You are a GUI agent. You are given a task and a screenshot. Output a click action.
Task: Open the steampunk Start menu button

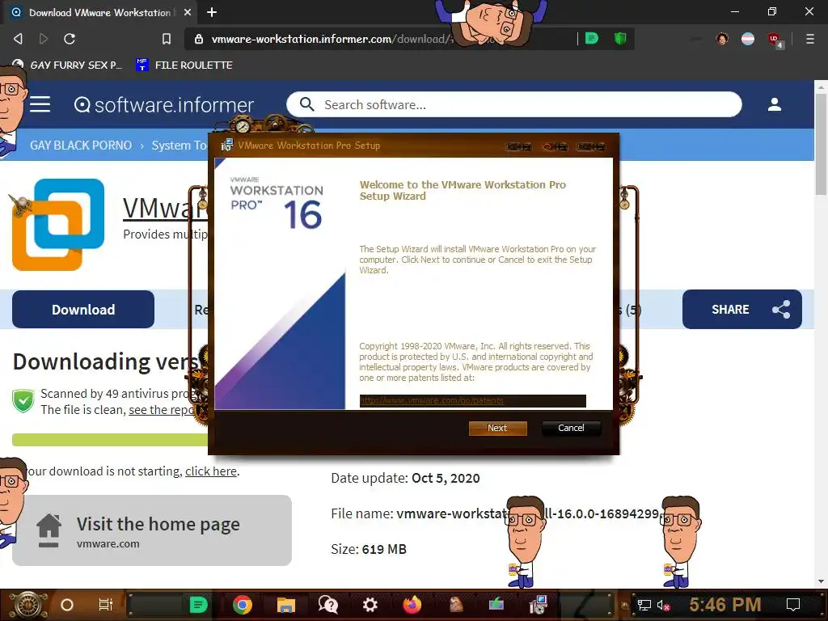tap(27, 605)
